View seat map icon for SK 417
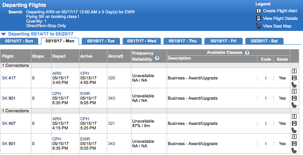 click(x=294, y=85)
